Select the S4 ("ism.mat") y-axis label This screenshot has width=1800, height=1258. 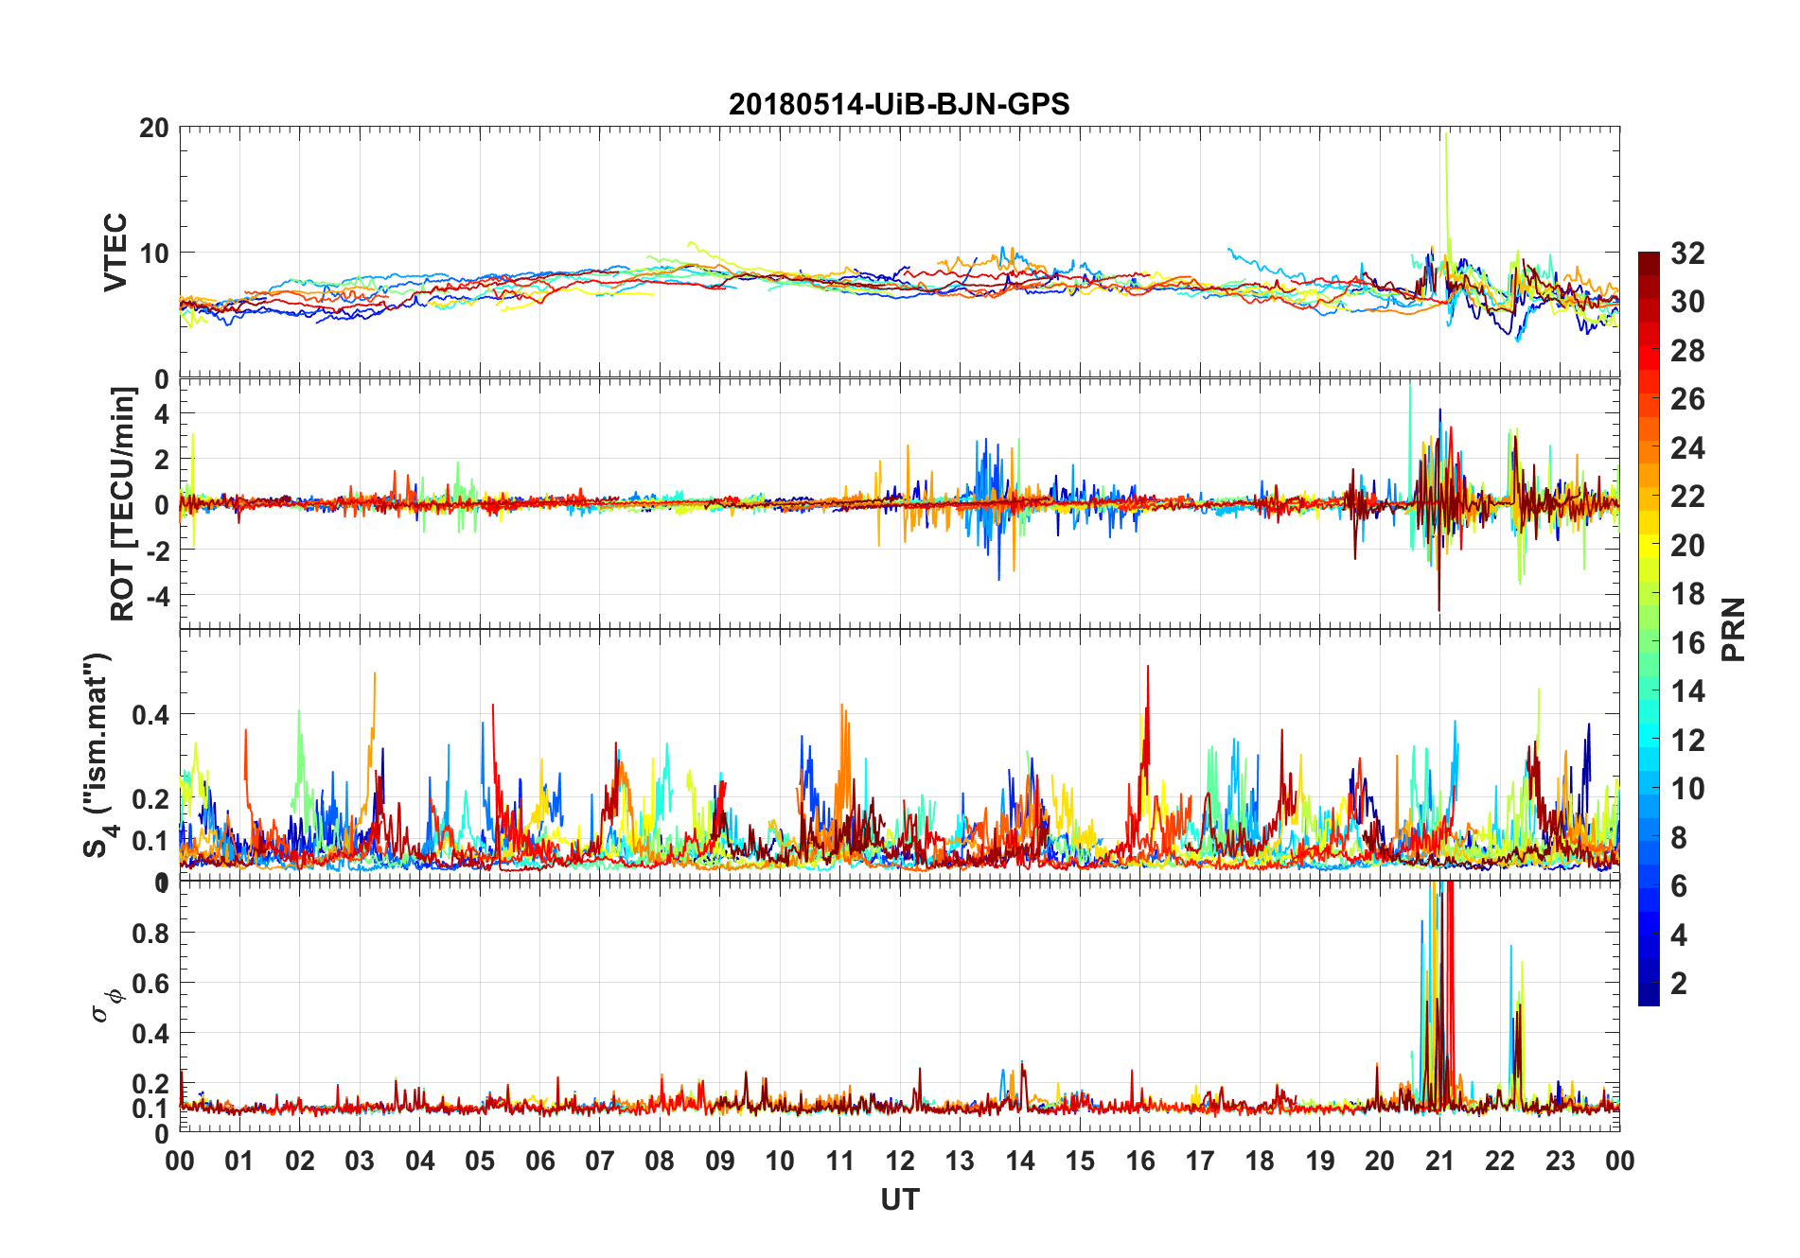[97, 755]
